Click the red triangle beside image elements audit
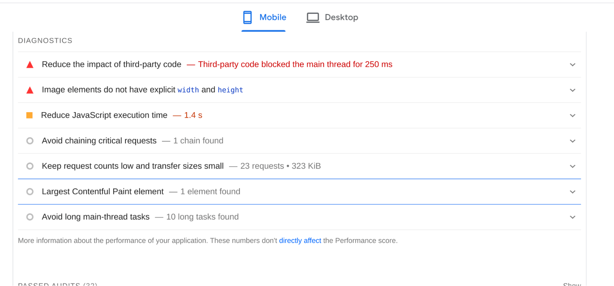Screen dimensions: 614x286 pos(30,90)
